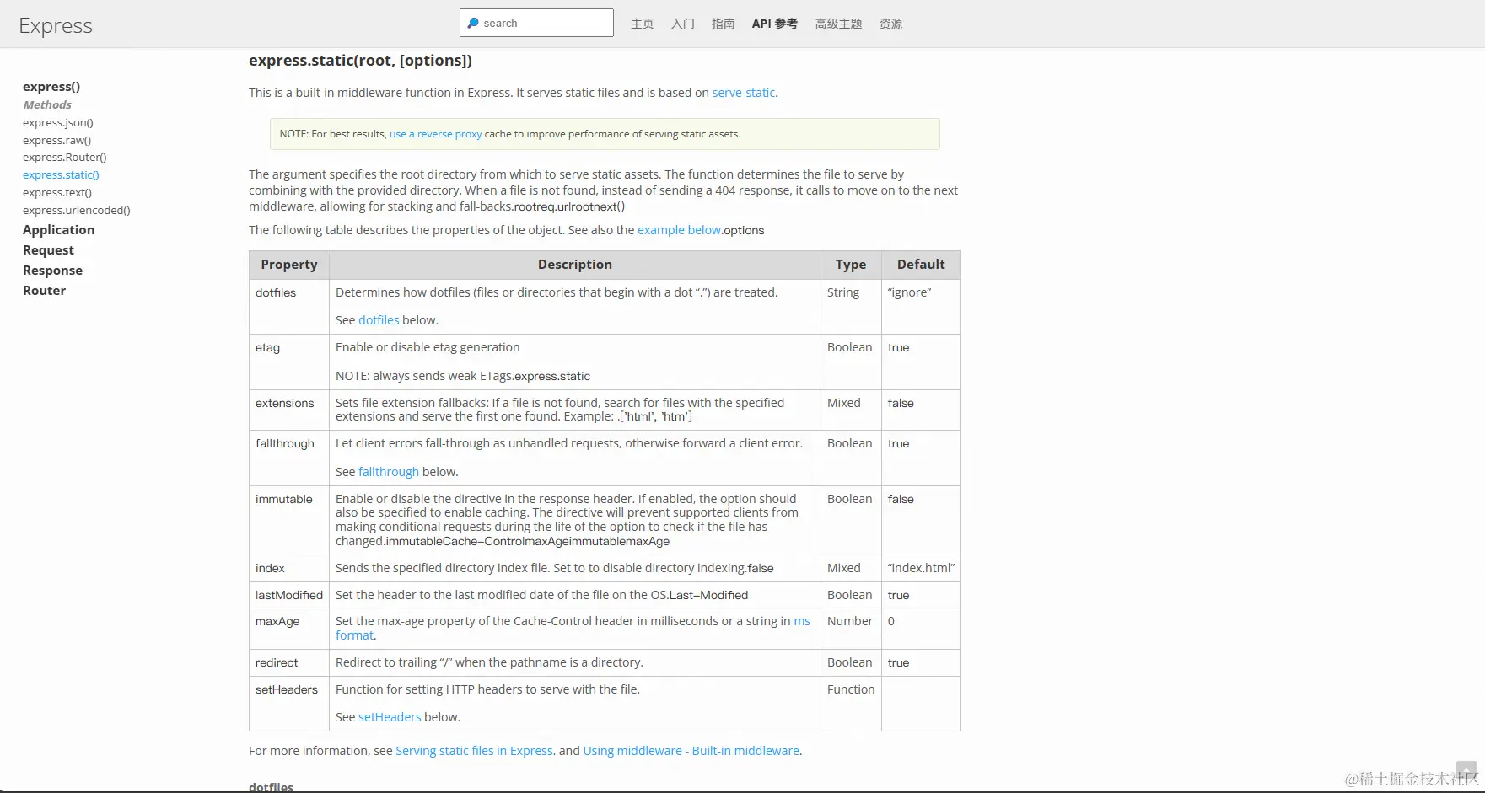Click the scroll-to-top arrow icon

pyautogui.click(x=1466, y=772)
